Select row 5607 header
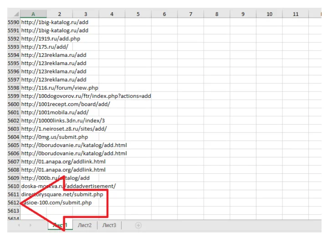This screenshot has width=327, height=233. [14, 162]
